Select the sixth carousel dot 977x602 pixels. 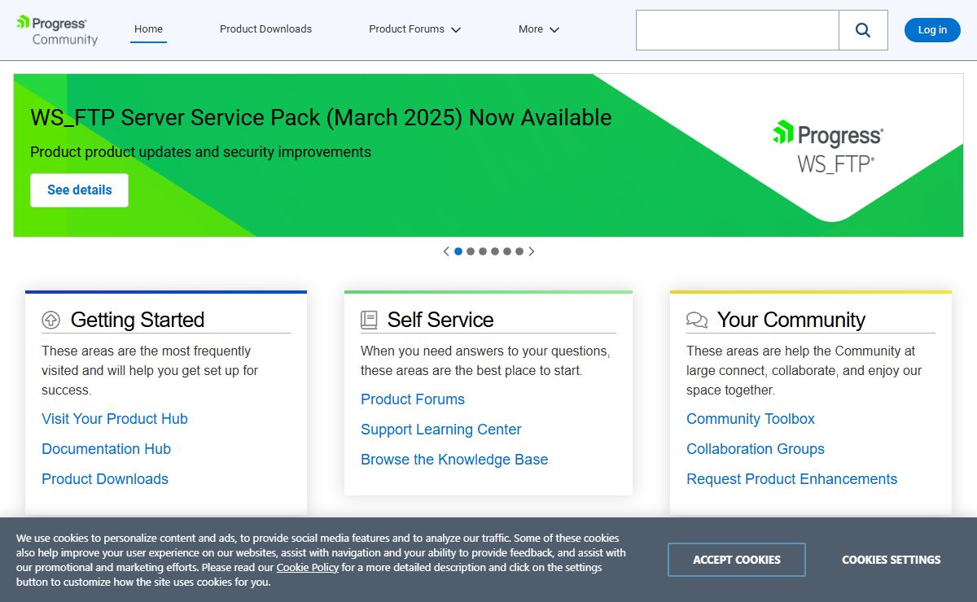[x=519, y=251]
